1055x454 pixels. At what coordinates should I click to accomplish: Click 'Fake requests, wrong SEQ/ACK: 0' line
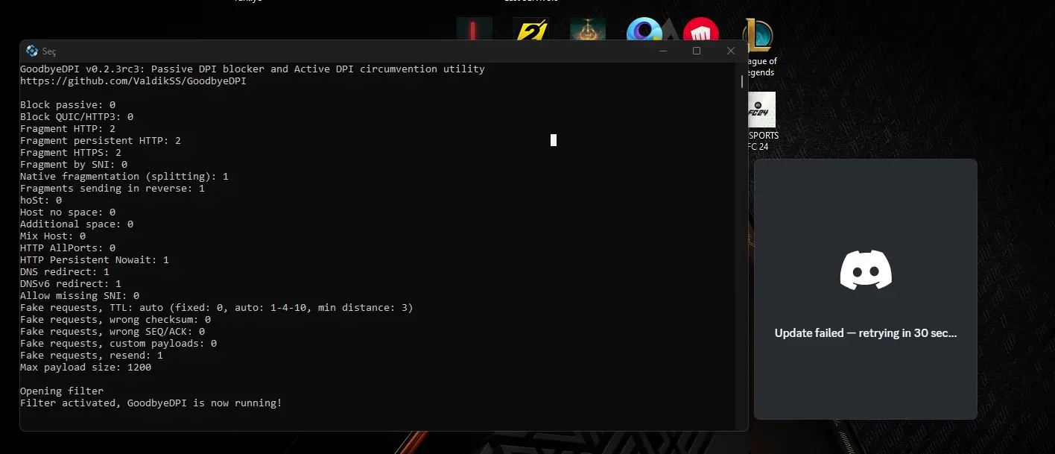(x=113, y=332)
